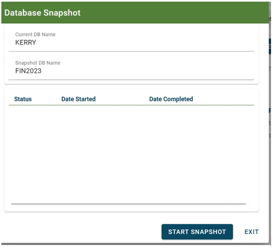Click the horizontal scrollbar under the snapshot table

tap(128, 204)
